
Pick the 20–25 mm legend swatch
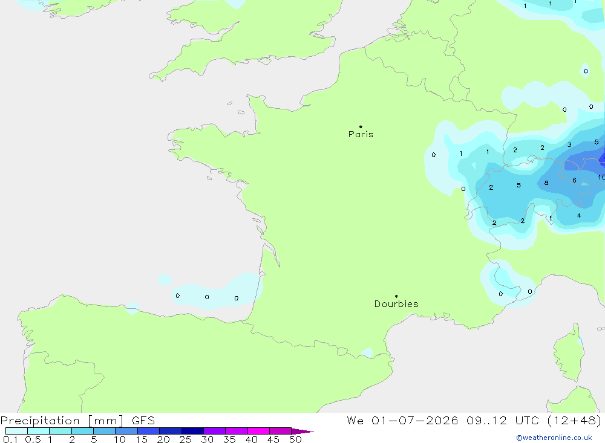[x=171, y=431]
